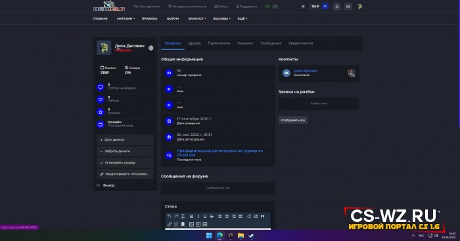Viewport: 460px width, 241px height.
Task: Click the Установить скидку button
Action: click(125, 163)
